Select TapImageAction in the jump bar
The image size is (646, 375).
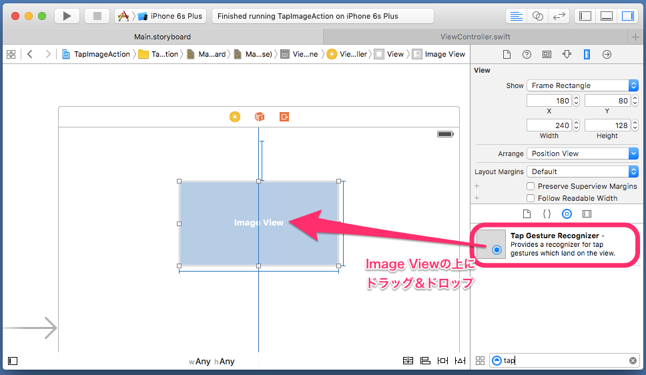click(x=96, y=54)
